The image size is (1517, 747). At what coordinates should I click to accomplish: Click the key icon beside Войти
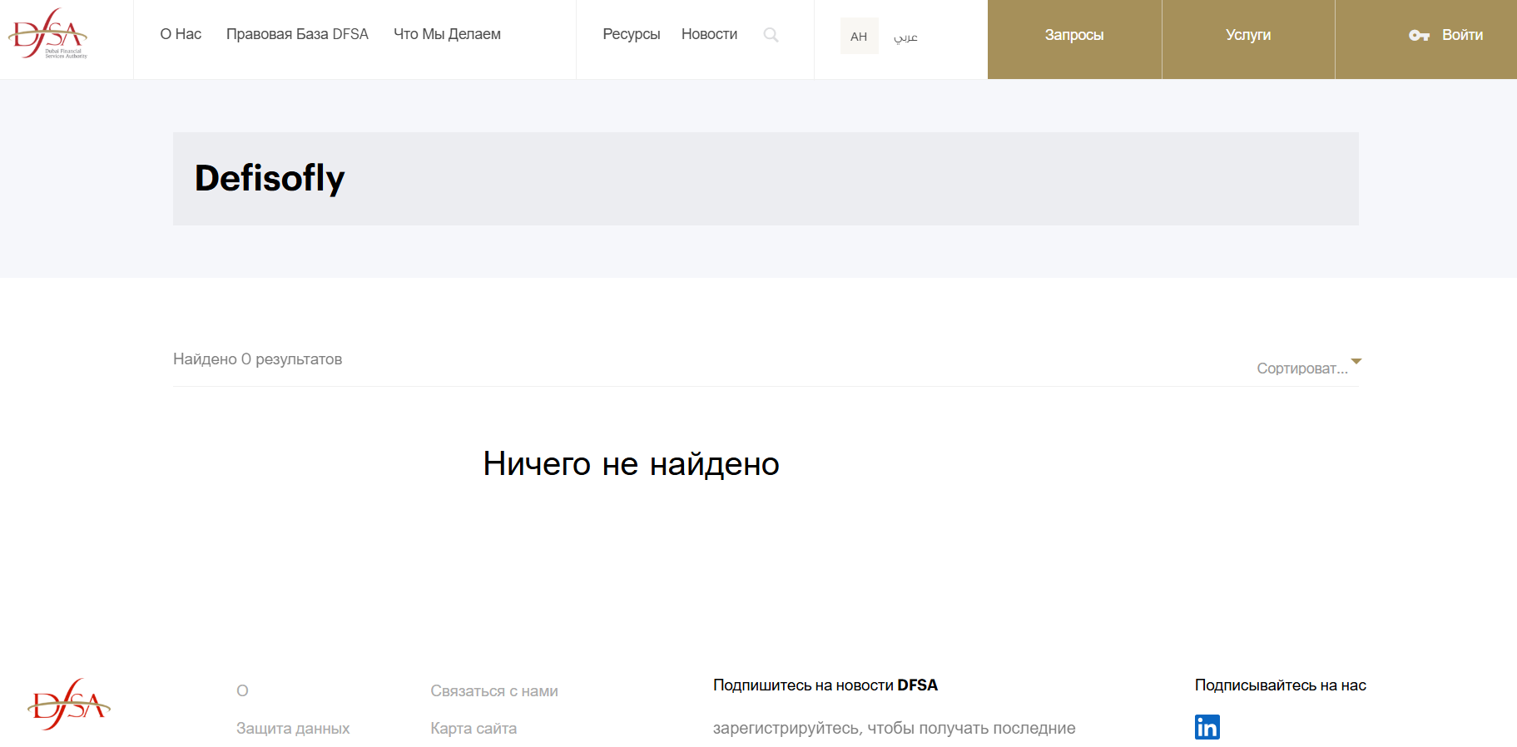1419,35
